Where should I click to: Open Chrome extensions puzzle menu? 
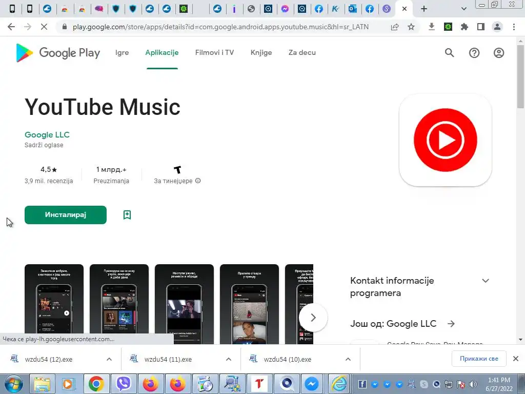[464, 27]
